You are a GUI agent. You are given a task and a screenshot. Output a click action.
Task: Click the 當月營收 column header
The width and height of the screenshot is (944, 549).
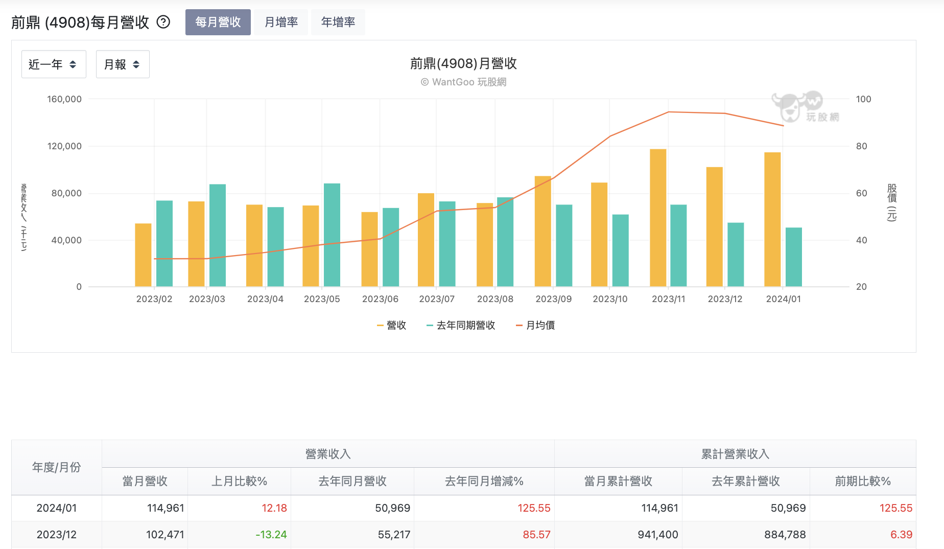pyautogui.click(x=145, y=481)
